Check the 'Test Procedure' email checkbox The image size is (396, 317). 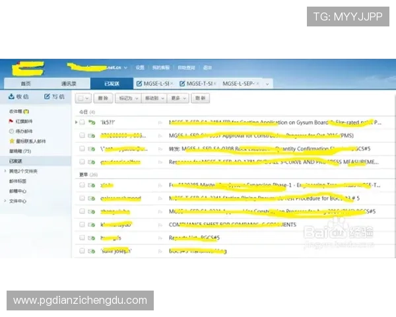click(82, 198)
